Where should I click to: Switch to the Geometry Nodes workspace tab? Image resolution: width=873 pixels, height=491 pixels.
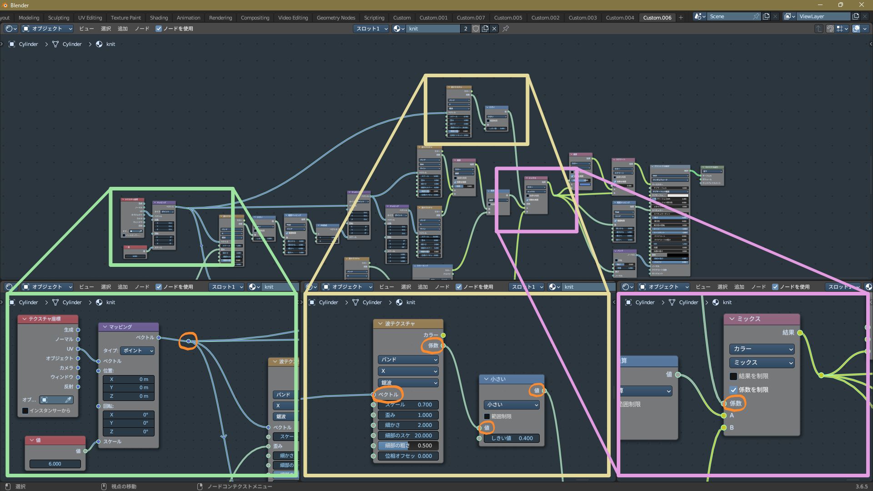(x=336, y=18)
